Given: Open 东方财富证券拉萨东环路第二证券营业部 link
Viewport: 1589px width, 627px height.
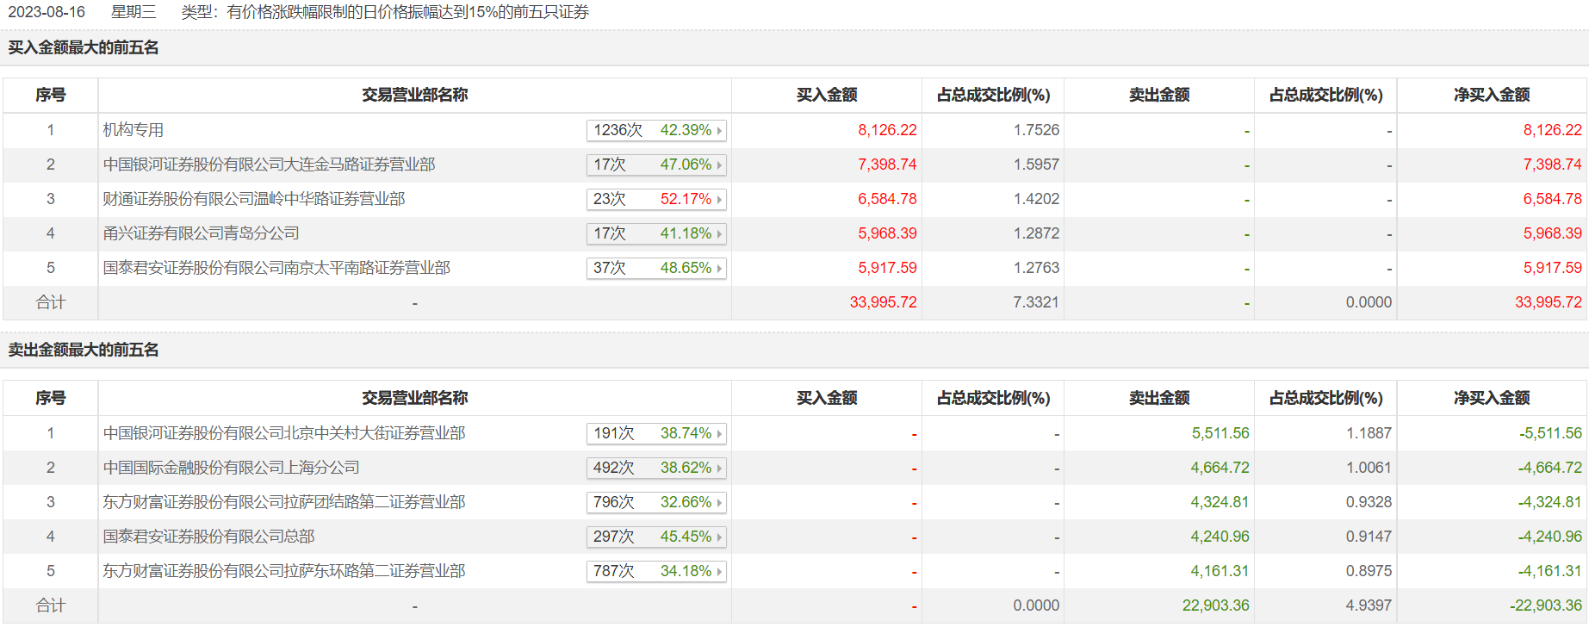Looking at the screenshot, I should 284,571.
